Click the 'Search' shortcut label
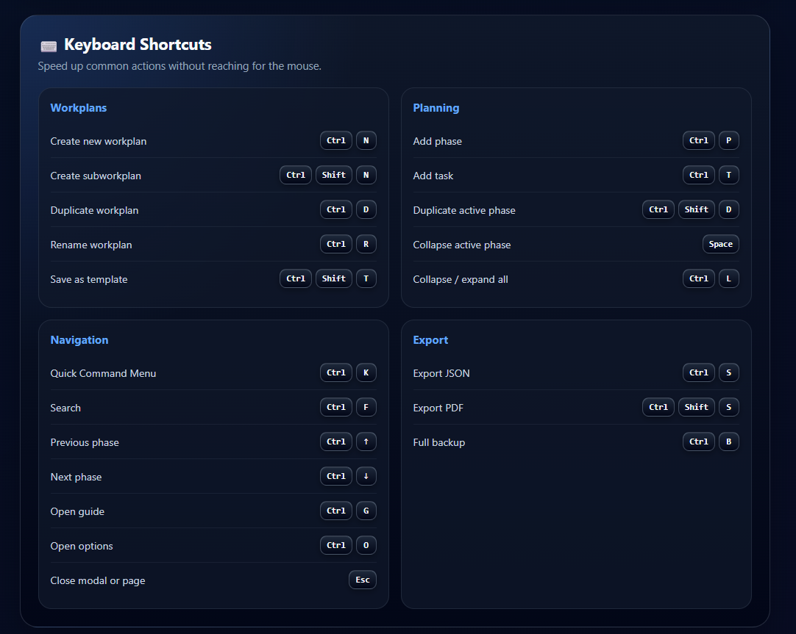The width and height of the screenshot is (796, 634). click(65, 408)
